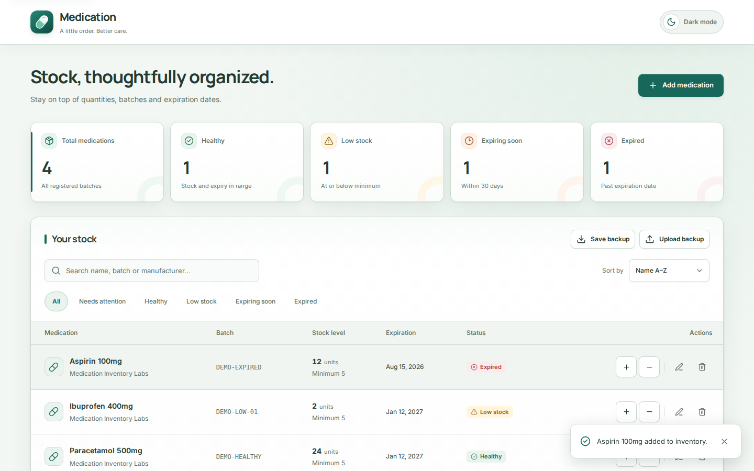Click the Aspirin 100mg pill icon
Image resolution: width=754 pixels, height=471 pixels.
click(53, 367)
